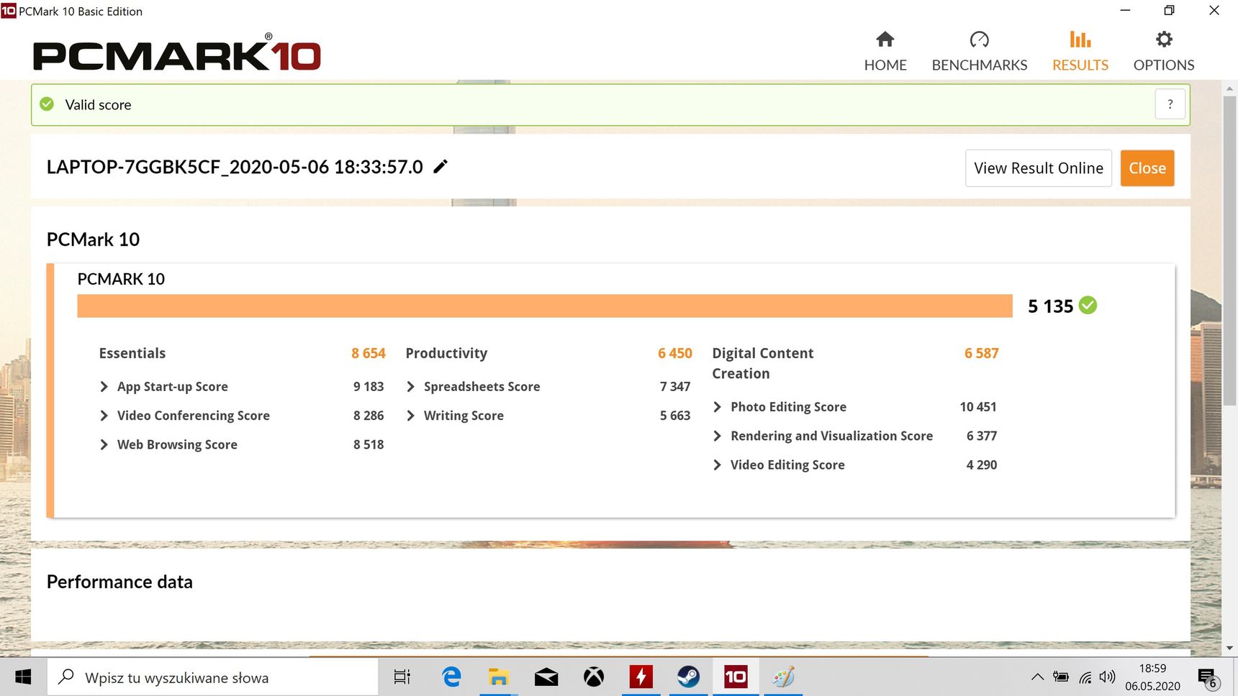The height and width of the screenshot is (696, 1238).
Task: Click the result name LAPTOP-7GGBK5CF text
Action: pyautogui.click(x=235, y=167)
